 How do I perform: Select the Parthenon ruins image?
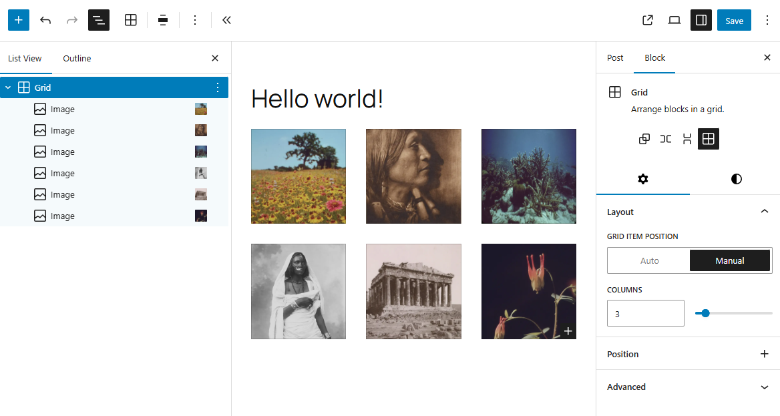413,292
